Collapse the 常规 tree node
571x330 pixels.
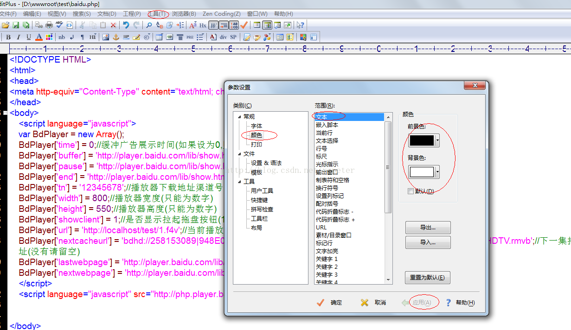(240, 116)
